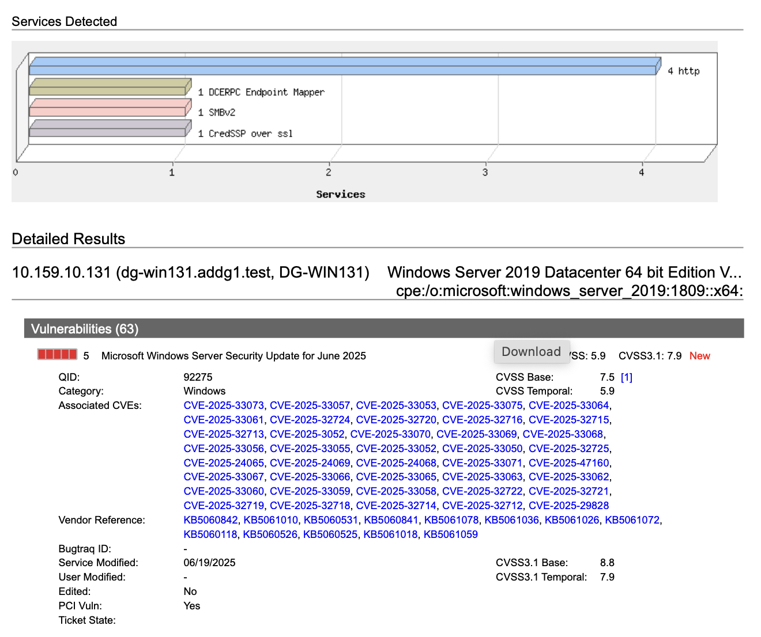Click the Download button
This screenshot has height=637, width=761.
[532, 352]
